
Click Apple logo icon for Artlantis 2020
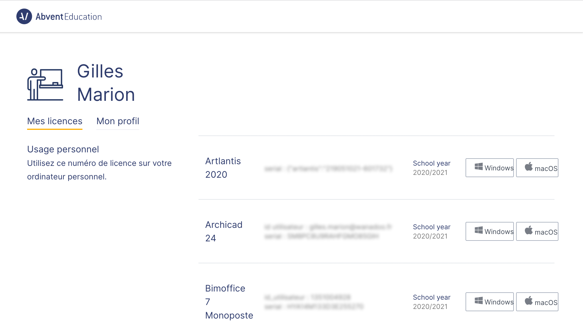(x=529, y=167)
